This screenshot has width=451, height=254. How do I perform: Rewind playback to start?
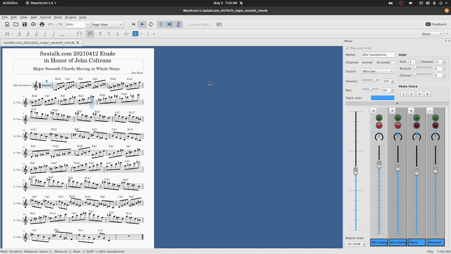(133, 24)
